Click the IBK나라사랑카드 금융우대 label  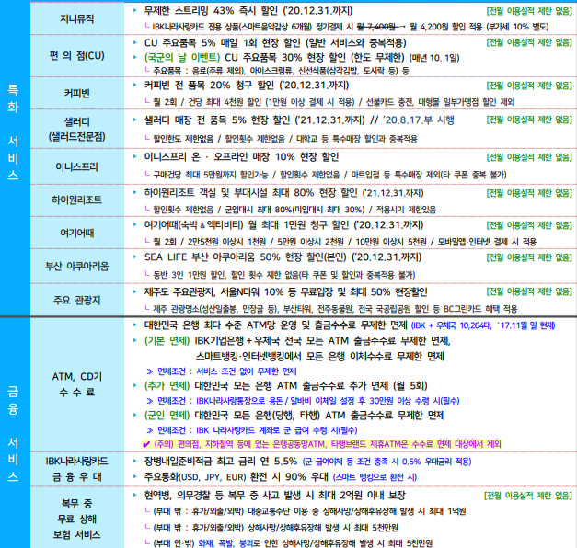(x=77, y=469)
